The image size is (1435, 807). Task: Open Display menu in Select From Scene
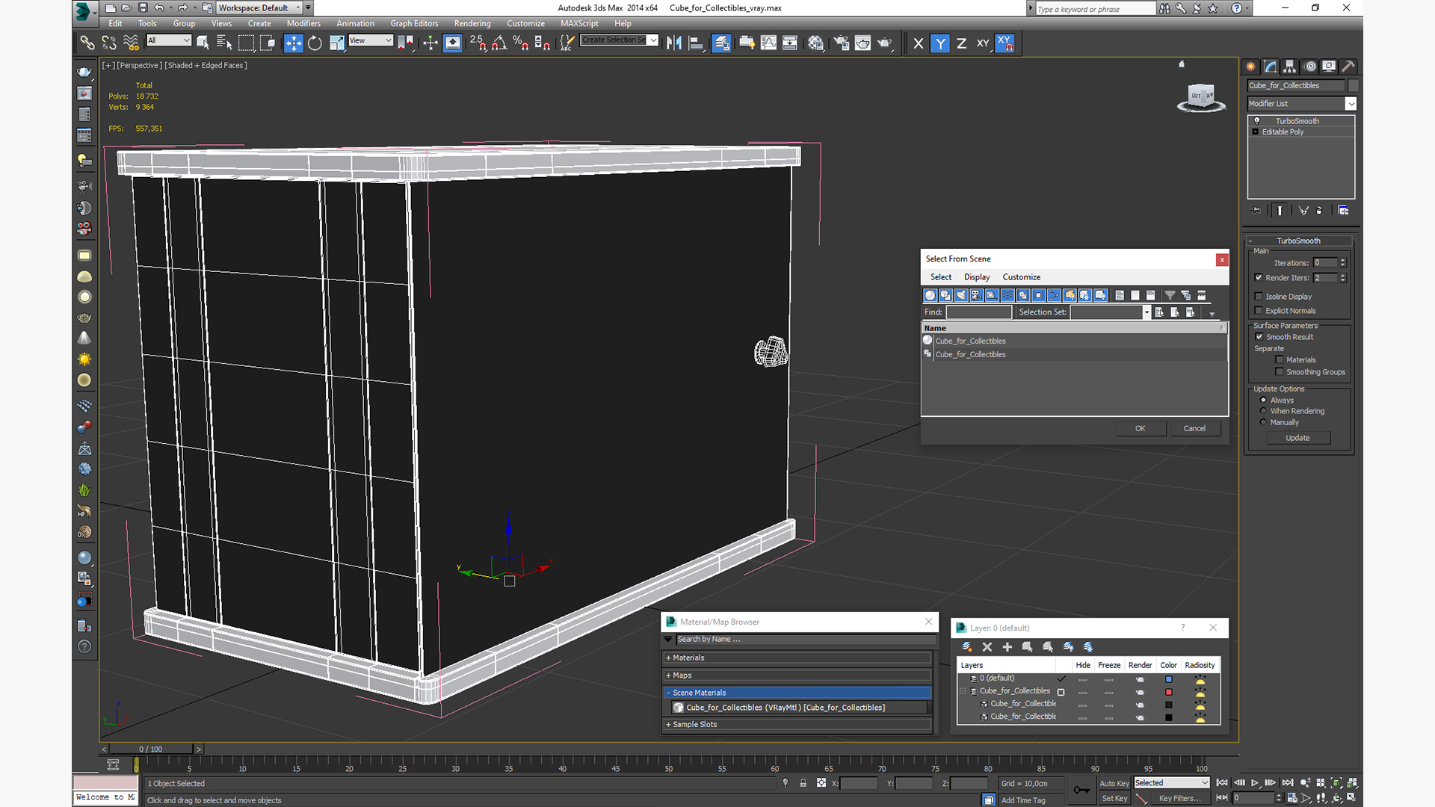[977, 277]
